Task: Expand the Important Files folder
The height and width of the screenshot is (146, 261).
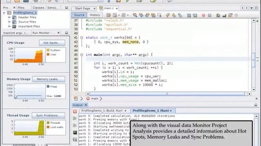Action: tap(9, 26)
